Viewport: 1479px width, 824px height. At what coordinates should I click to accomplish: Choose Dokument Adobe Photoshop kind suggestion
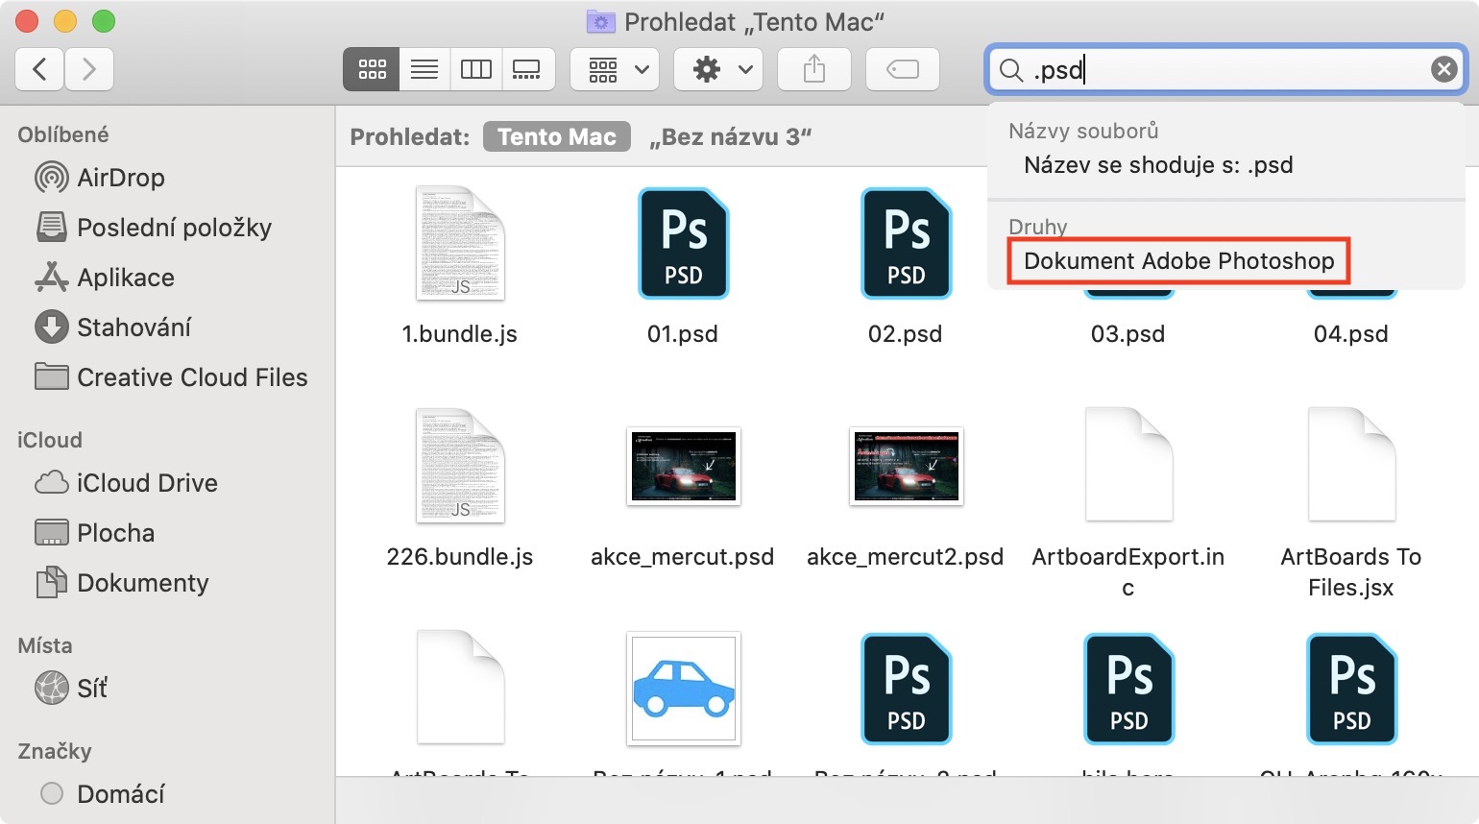(1179, 261)
